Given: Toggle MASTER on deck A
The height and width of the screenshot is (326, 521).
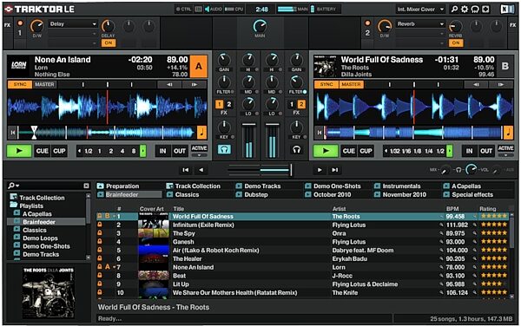Looking at the screenshot, I should [44, 85].
